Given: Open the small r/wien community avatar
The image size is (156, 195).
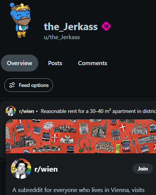Looking at the screenshot, I should click(x=11, y=111).
